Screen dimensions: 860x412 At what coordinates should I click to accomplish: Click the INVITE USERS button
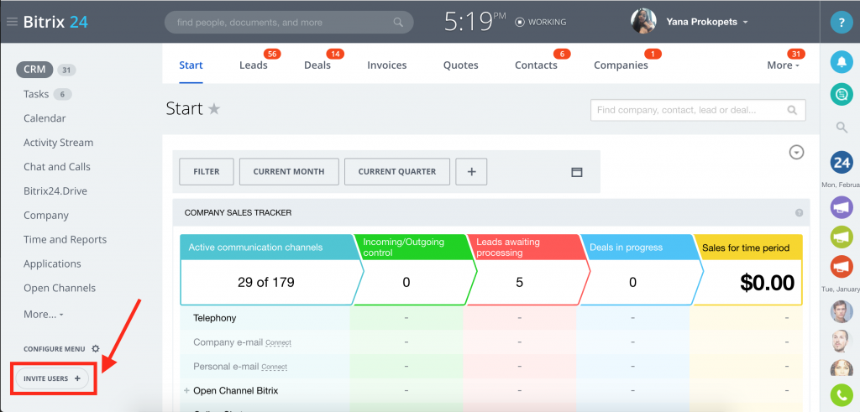point(52,378)
